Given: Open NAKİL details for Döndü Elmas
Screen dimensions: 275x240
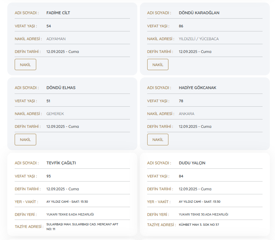Looking at the screenshot, I should pyautogui.click(x=25, y=140).
